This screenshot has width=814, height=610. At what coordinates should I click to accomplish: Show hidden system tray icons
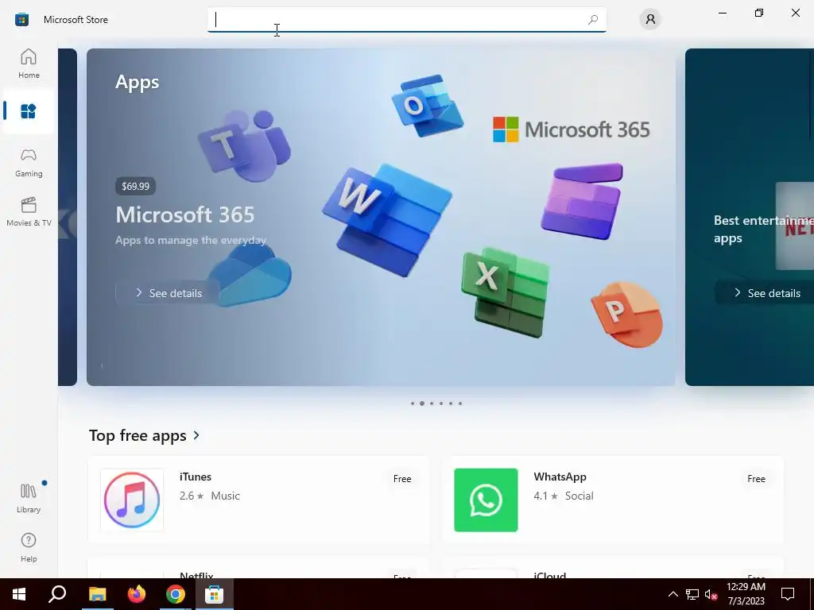pyautogui.click(x=673, y=594)
